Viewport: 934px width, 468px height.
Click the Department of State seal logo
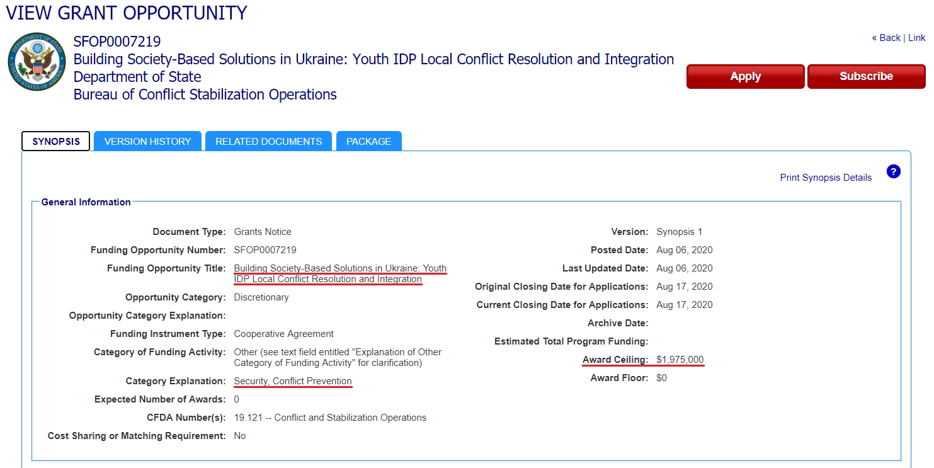coord(37,62)
